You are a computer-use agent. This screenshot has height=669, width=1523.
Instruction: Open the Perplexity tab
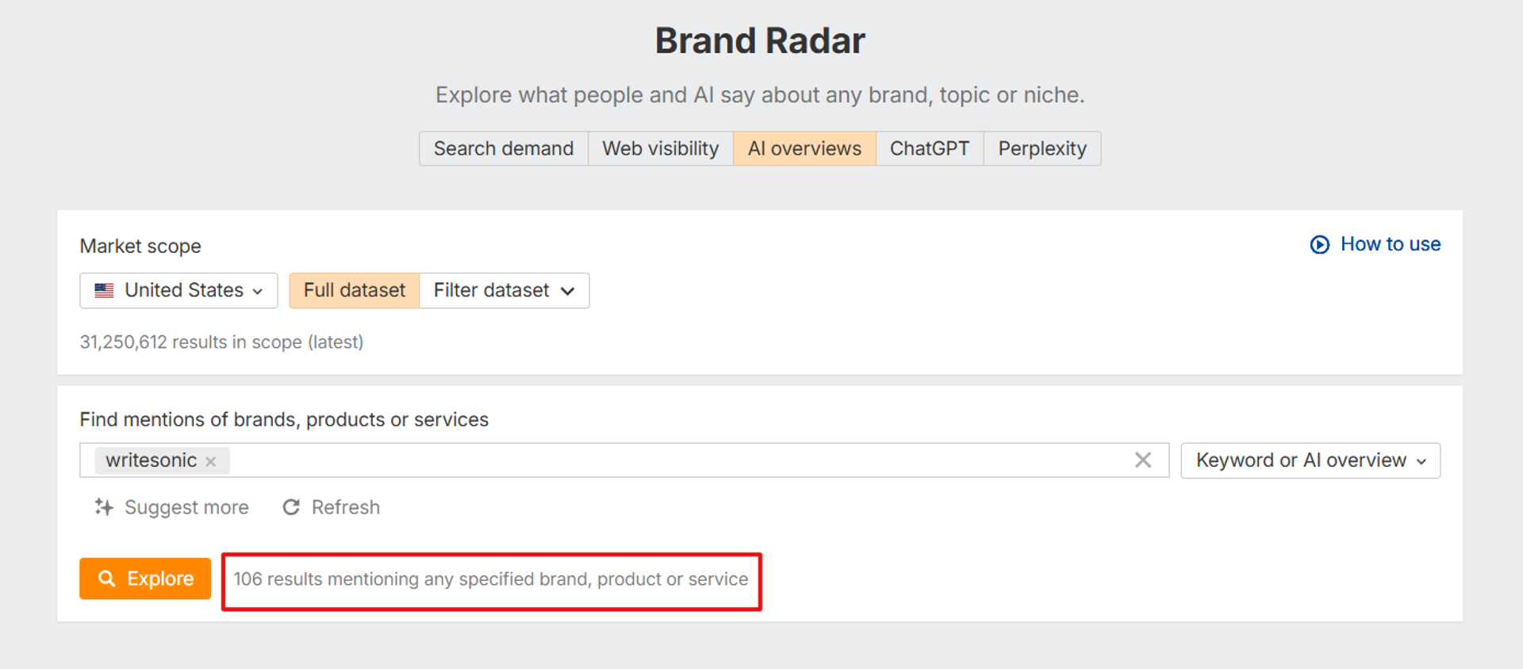(x=1042, y=148)
